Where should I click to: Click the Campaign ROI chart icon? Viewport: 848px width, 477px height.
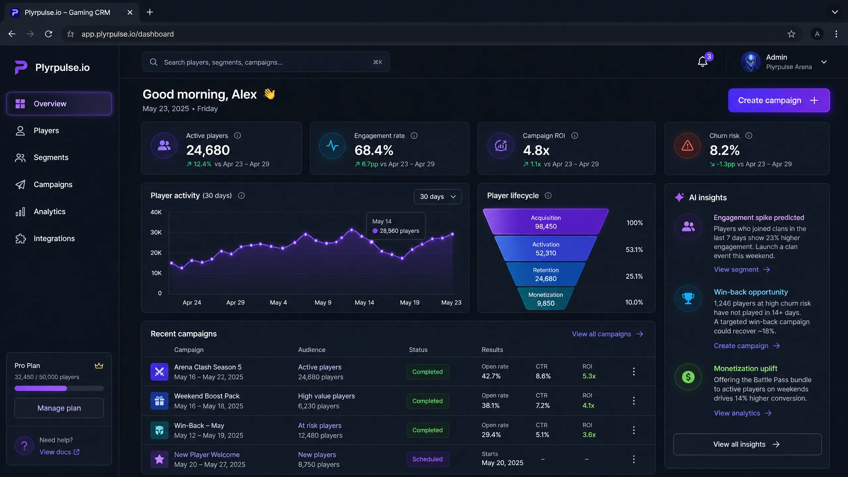501,146
